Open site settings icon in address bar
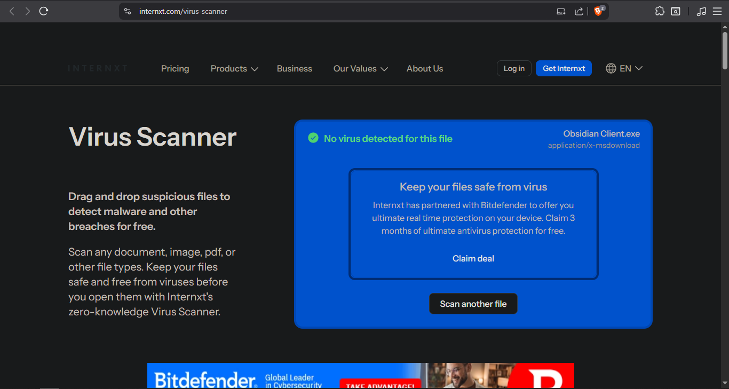Image resolution: width=729 pixels, height=389 pixels. tap(127, 11)
